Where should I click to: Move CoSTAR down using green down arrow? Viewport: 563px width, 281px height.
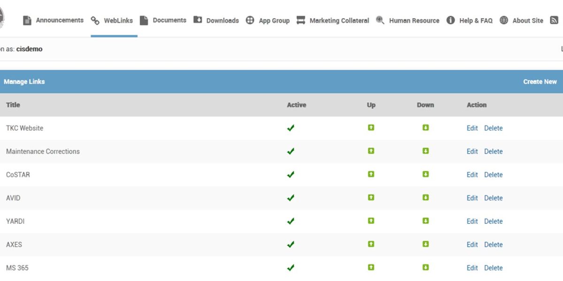426,174
